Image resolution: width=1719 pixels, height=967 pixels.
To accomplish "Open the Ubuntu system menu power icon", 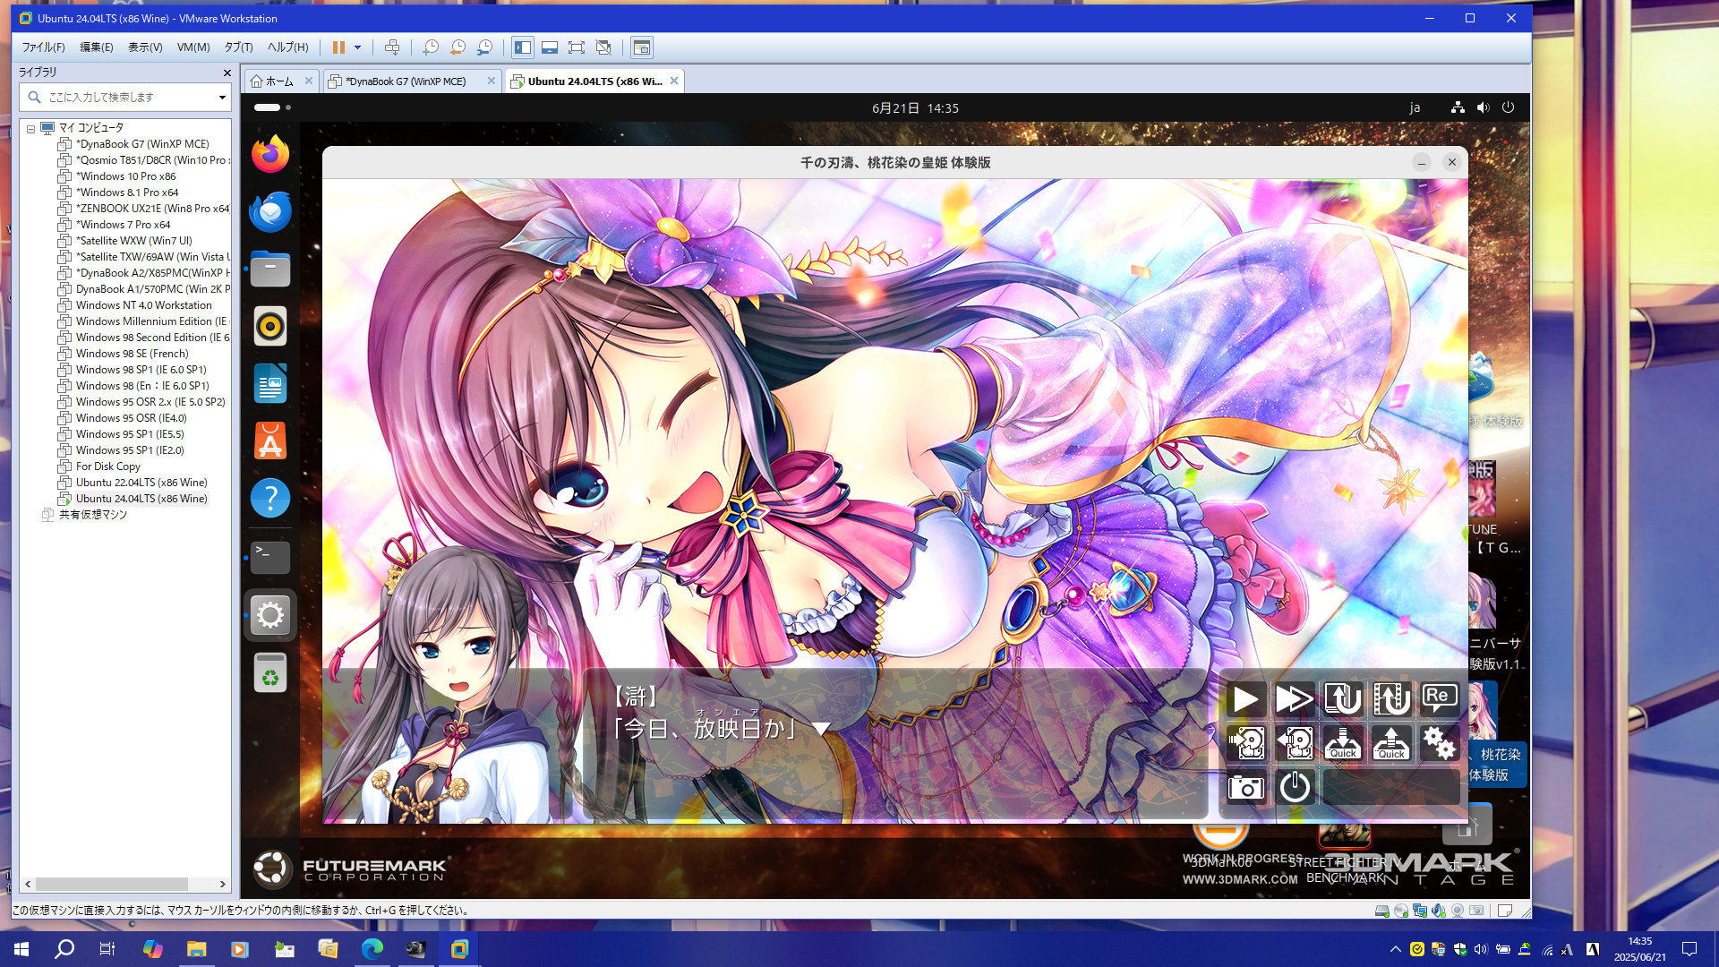I will pyautogui.click(x=1508, y=107).
